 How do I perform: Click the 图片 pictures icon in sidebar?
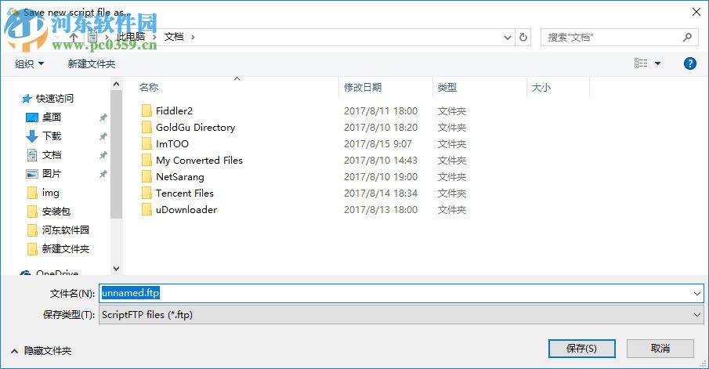[x=32, y=174]
